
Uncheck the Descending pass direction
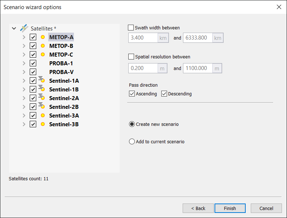[164, 94]
